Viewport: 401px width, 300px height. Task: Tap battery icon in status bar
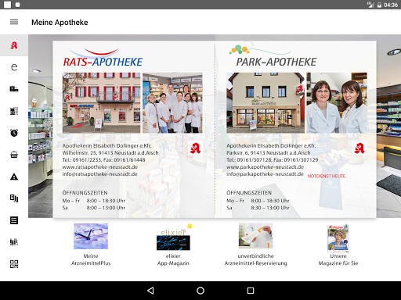pos(379,5)
